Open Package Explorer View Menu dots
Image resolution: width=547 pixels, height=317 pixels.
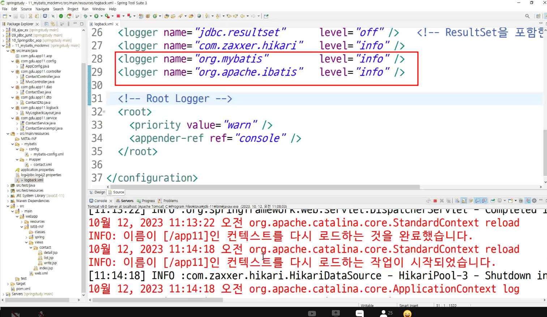[68, 24]
